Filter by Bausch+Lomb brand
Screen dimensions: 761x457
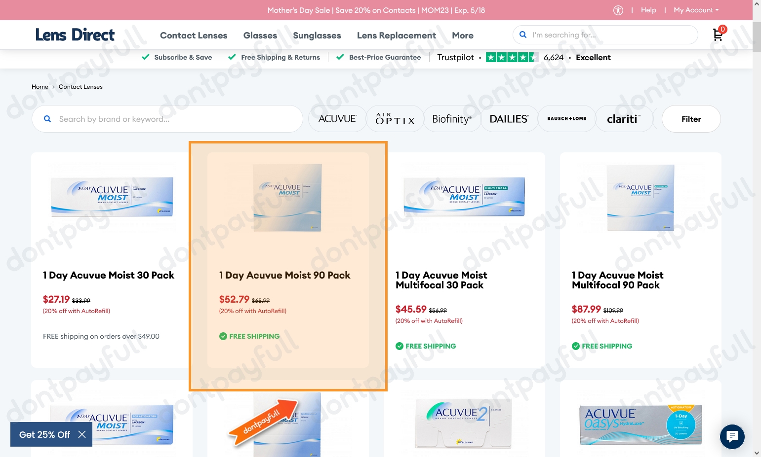tap(567, 119)
